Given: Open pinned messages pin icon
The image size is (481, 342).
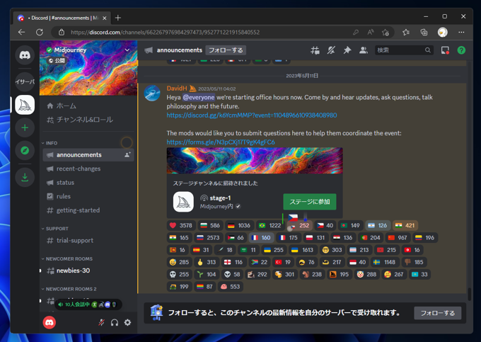Looking at the screenshot, I should (347, 50).
